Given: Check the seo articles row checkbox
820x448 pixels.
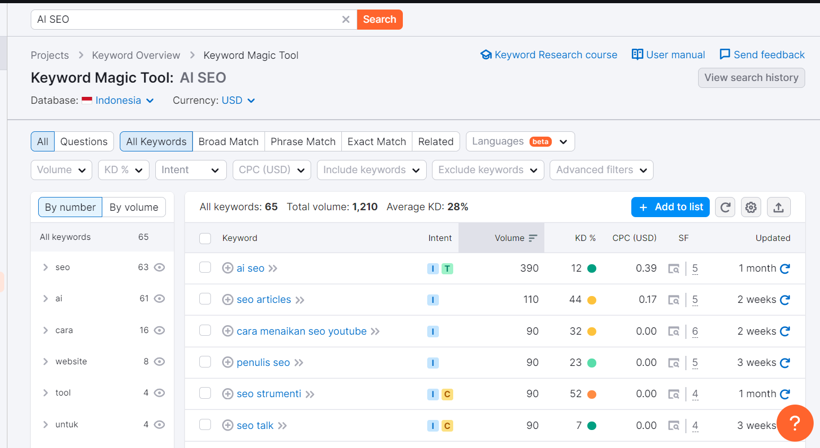Looking at the screenshot, I should (205, 299).
